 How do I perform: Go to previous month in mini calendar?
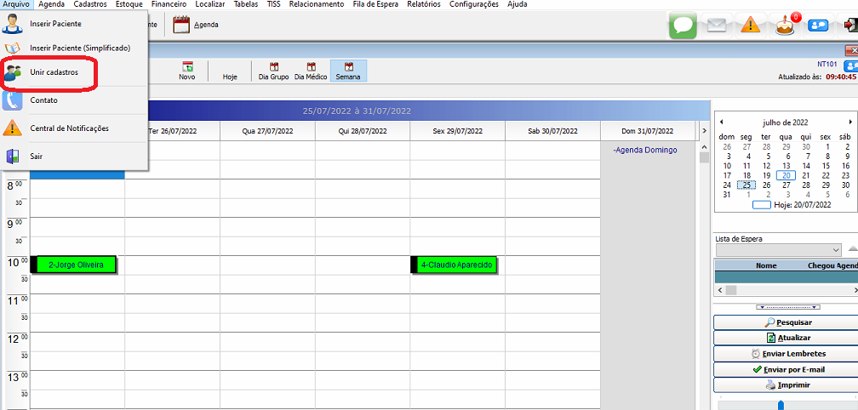(x=721, y=122)
